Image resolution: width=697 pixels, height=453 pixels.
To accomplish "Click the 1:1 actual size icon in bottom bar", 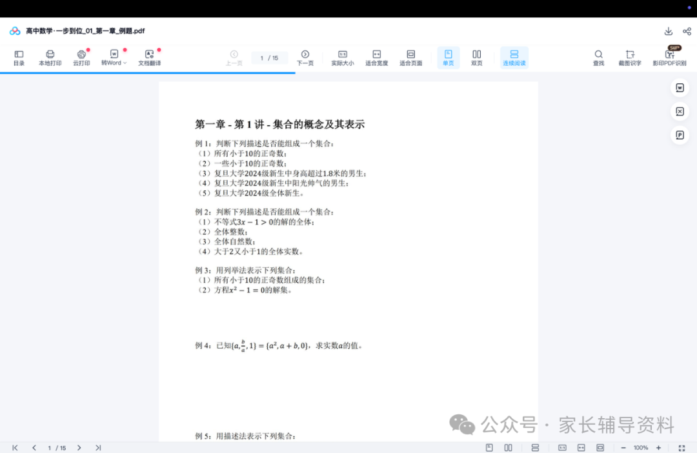I will click(x=562, y=448).
